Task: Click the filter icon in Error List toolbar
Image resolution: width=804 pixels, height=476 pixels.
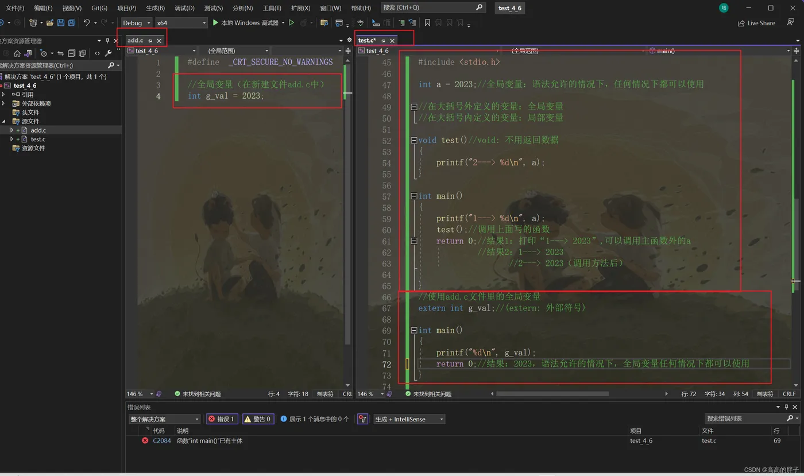Action: click(x=362, y=419)
